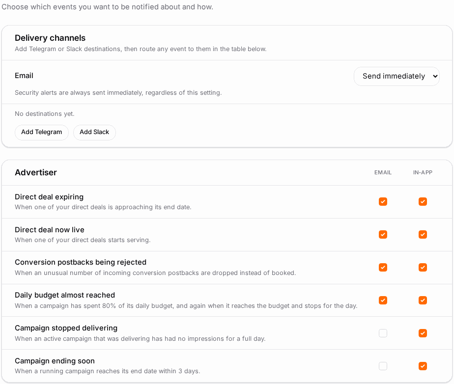
Task: Click the Direct deal now live title
Action: 50,230
